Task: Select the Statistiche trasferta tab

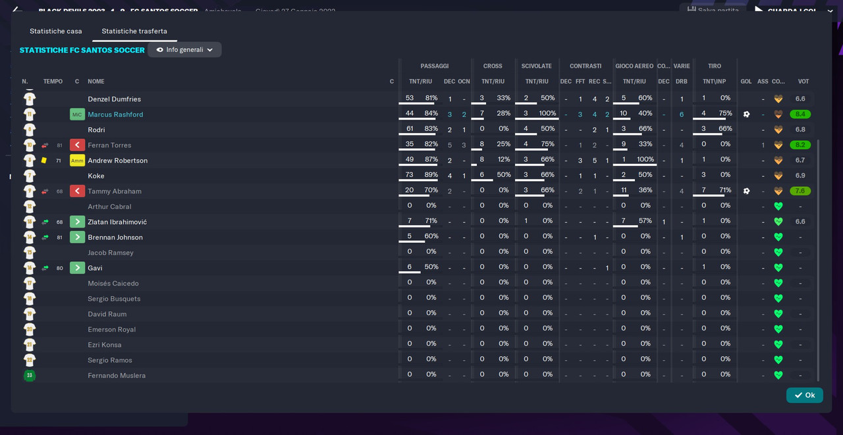Action: (x=134, y=31)
